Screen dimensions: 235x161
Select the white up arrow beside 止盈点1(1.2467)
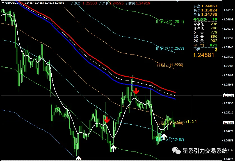tap(164, 137)
